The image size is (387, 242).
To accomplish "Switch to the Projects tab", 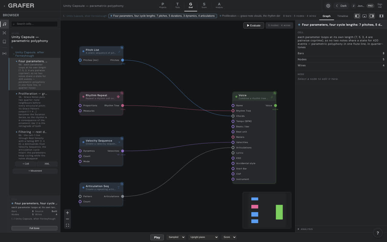I will pyautogui.click(x=163, y=5).
